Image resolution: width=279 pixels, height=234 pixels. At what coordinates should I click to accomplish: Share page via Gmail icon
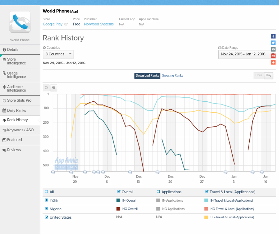(273, 56)
